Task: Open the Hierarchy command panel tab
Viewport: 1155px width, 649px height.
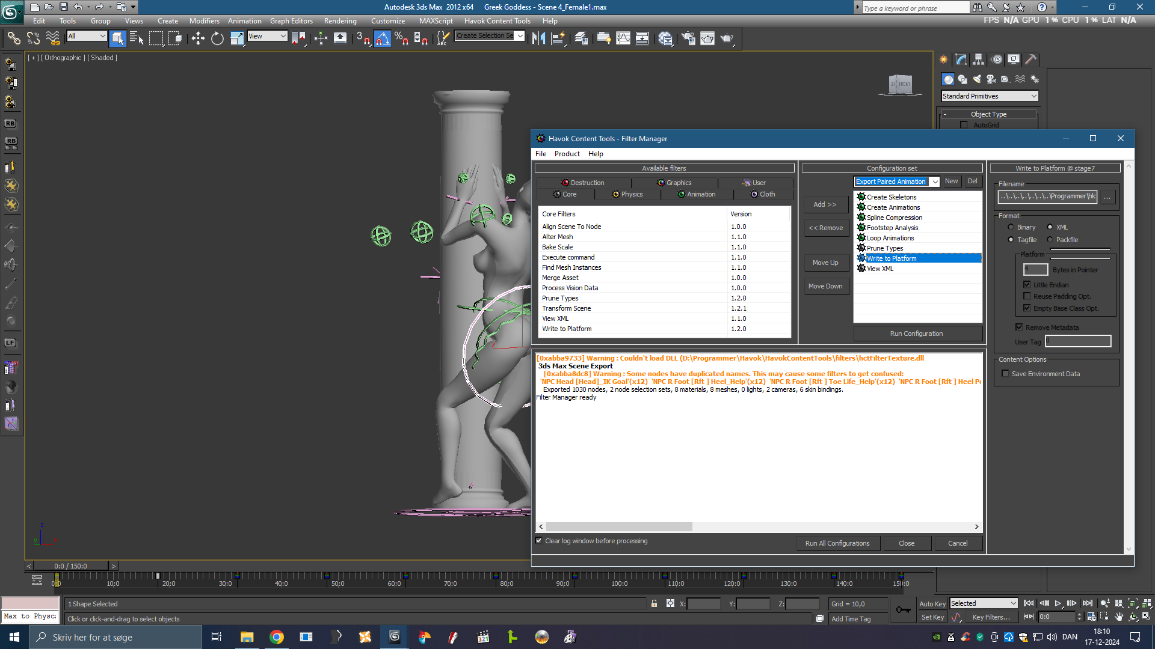Action: 979,59
